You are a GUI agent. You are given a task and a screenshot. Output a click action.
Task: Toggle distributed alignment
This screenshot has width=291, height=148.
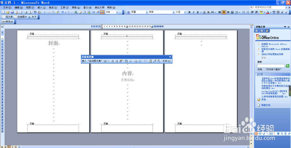(x=232, y=12)
